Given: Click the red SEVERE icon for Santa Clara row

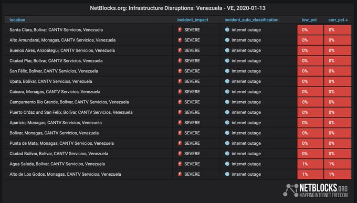Looking at the screenshot, I should click(180, 29).
